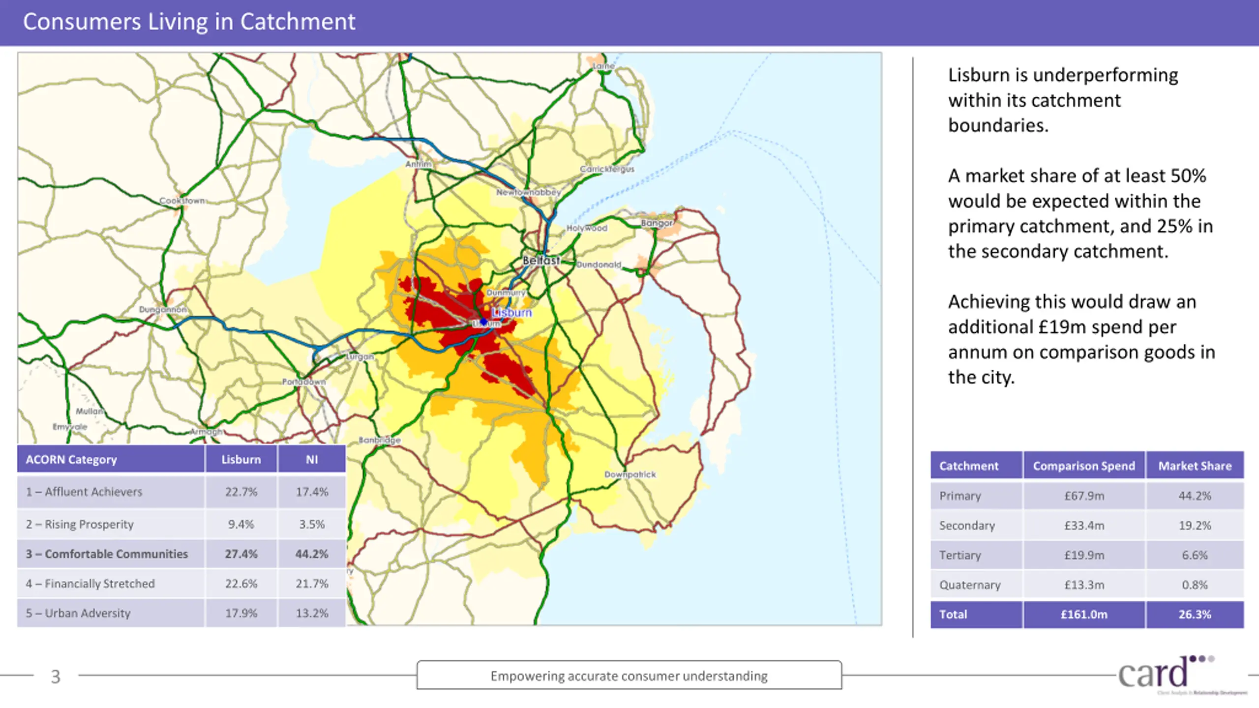The width and height of the screenshot is (1259, 708).
Task: Click the slide page number 3
Action: pyautogui.click(x=56, y=677)
